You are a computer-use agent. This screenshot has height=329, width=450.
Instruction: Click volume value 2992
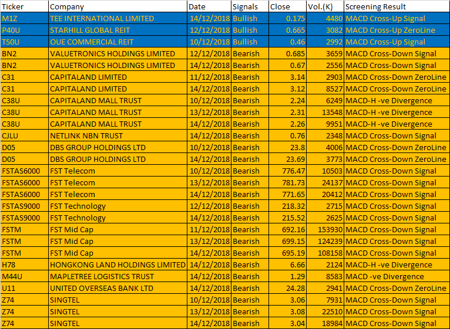click(325, 42)
